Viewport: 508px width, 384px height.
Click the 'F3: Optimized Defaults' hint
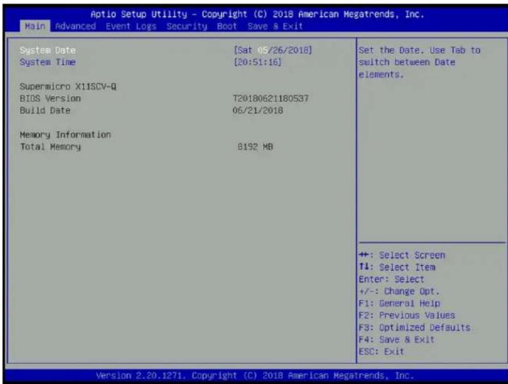click(x=415, y=327)
